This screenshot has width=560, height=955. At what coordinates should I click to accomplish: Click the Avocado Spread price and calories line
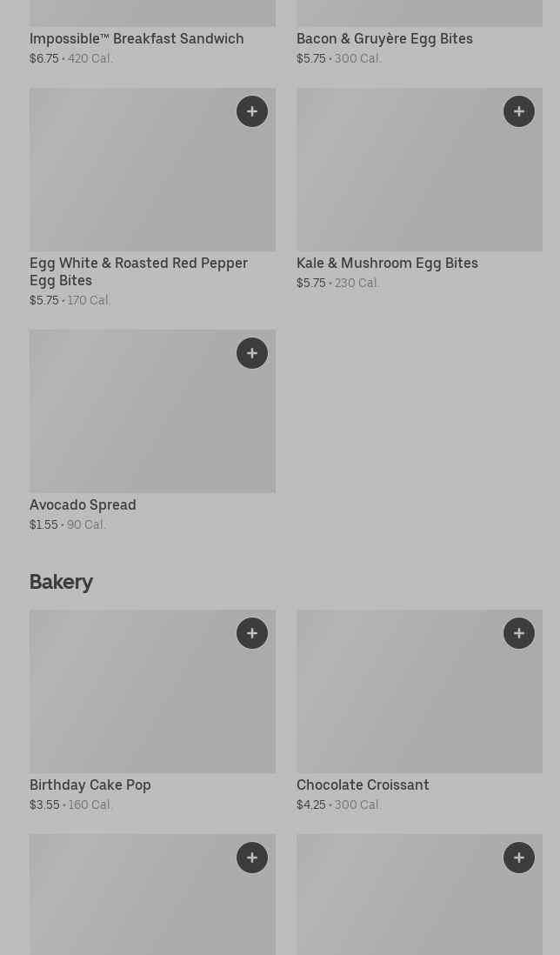pyautogui.click(x=68, y=524)
